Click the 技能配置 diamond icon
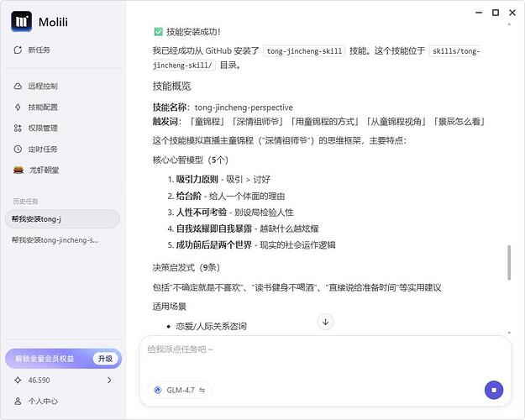Viewport: 525px width, 420px height. point(18,108)
